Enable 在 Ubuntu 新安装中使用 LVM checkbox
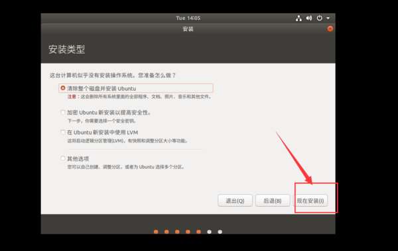This screenshot has height=251, width=398. (x=63, y=132)
